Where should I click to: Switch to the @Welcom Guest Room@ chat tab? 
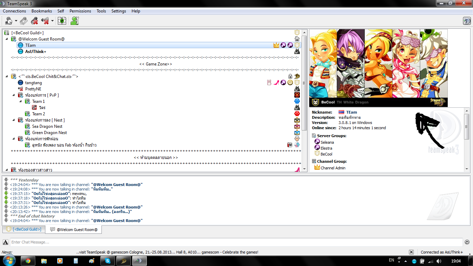[x=74, y=230]
